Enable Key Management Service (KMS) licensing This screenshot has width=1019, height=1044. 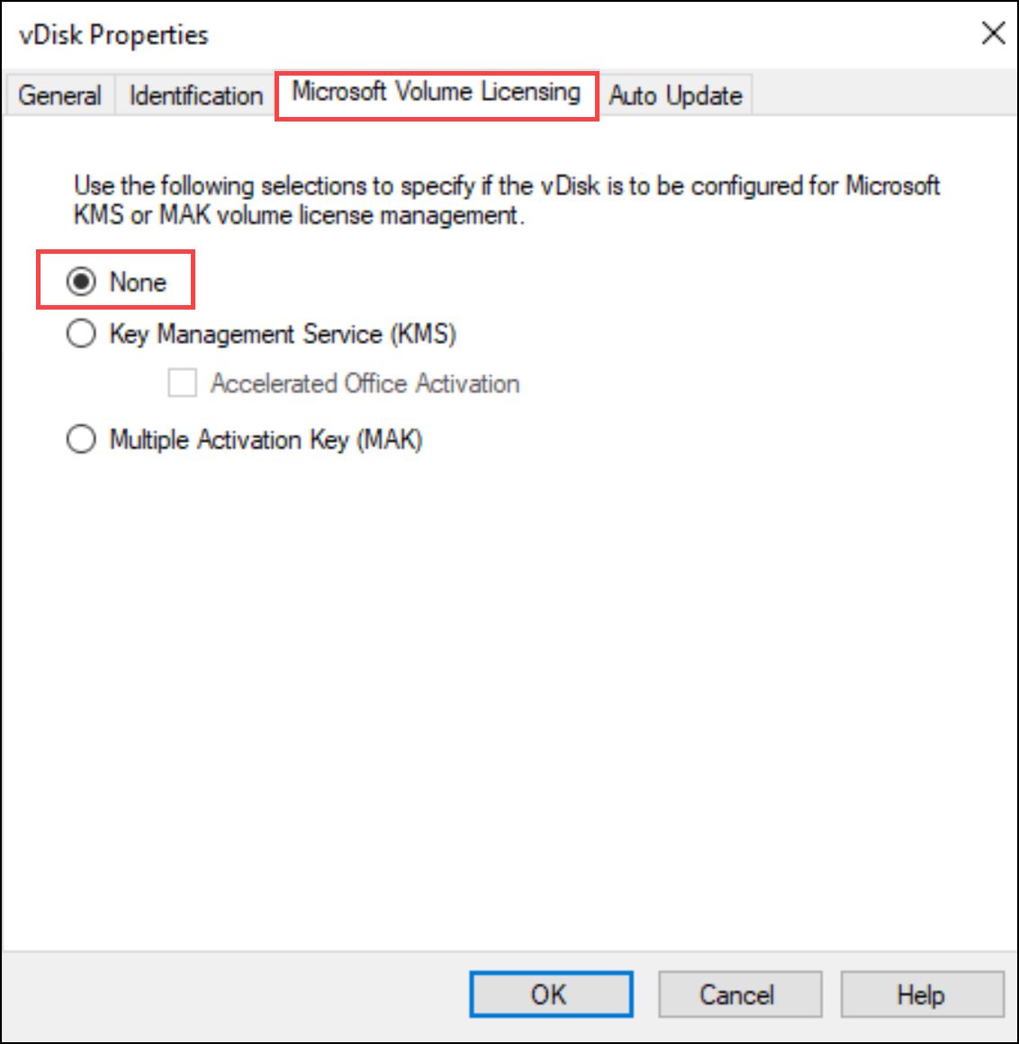(81, 333)
